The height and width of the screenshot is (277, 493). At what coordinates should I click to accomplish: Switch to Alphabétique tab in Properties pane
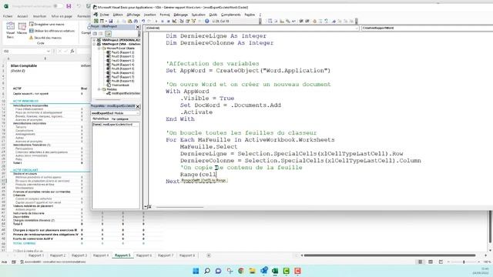click(101, 119)
